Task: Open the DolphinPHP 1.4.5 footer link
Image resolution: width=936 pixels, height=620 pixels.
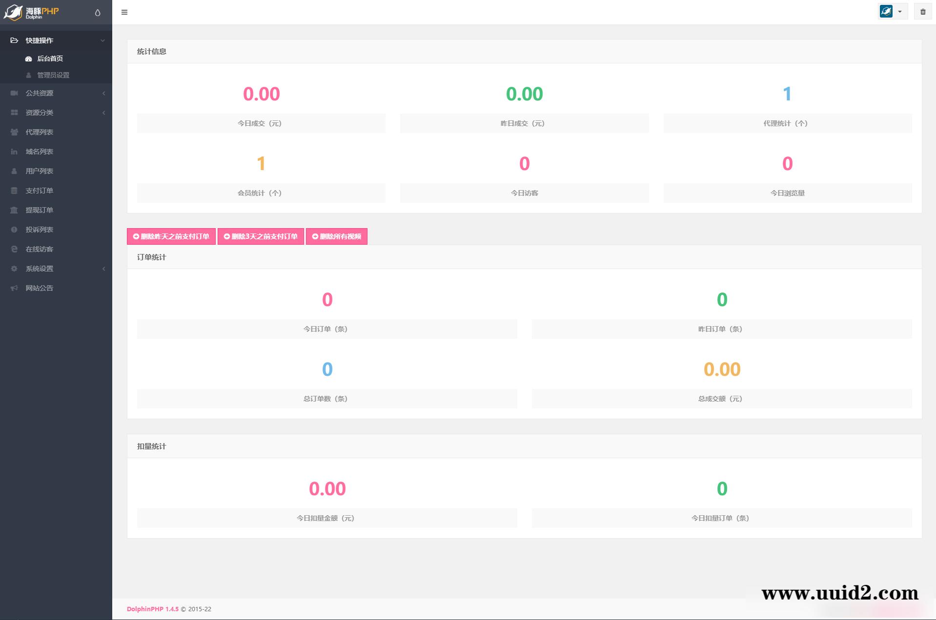Action: pos(152,609)
